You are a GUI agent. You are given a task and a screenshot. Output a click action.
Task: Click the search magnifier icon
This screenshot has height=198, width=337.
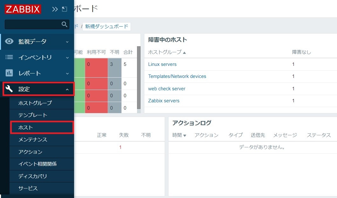click(65, 24)
